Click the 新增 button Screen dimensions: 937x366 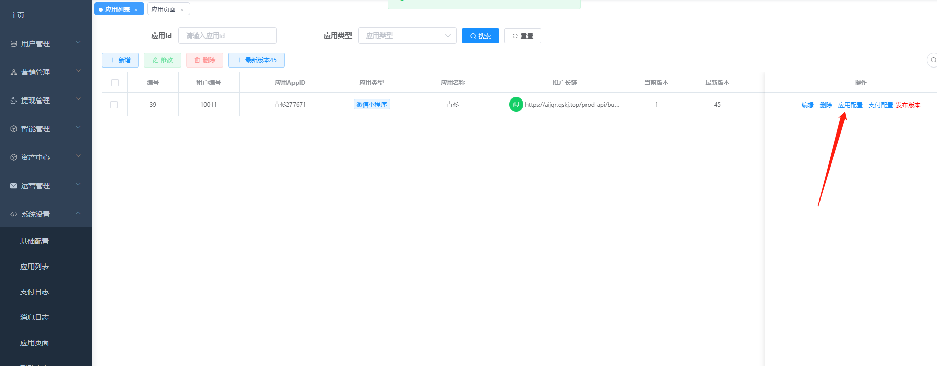120,60
